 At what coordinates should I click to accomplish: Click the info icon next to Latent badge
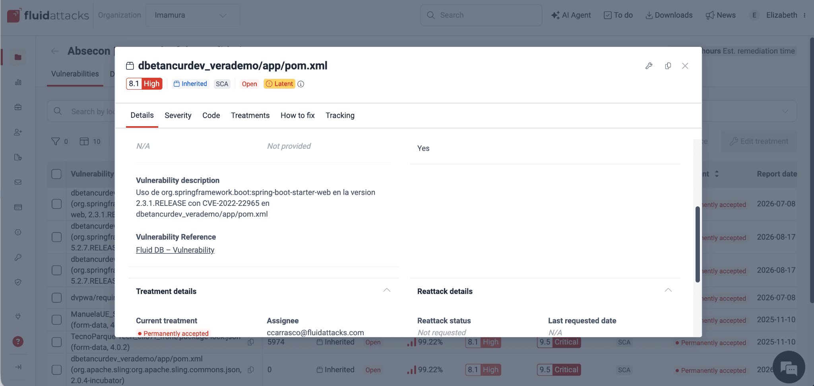(x=301, y=84)
